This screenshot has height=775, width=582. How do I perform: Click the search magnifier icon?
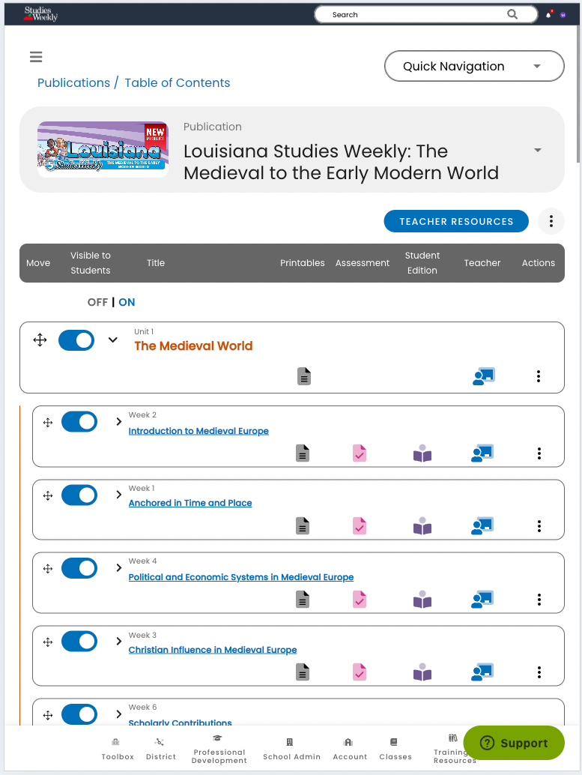(512, 14)
